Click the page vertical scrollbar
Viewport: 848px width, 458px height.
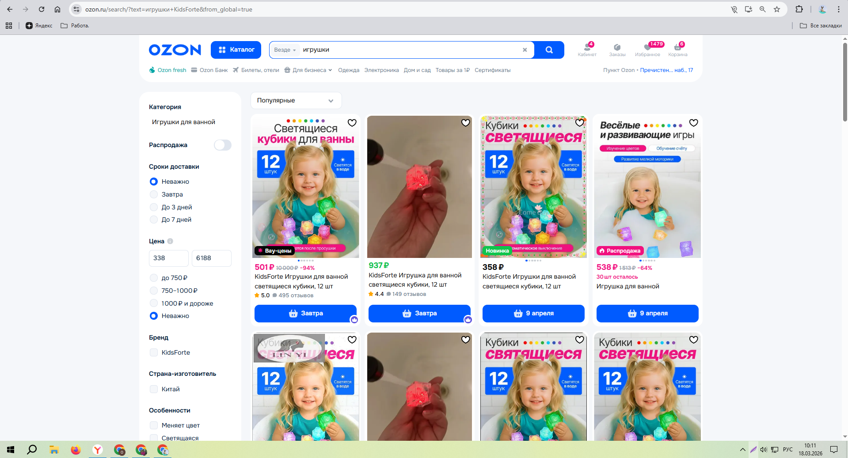coord(845,82)
